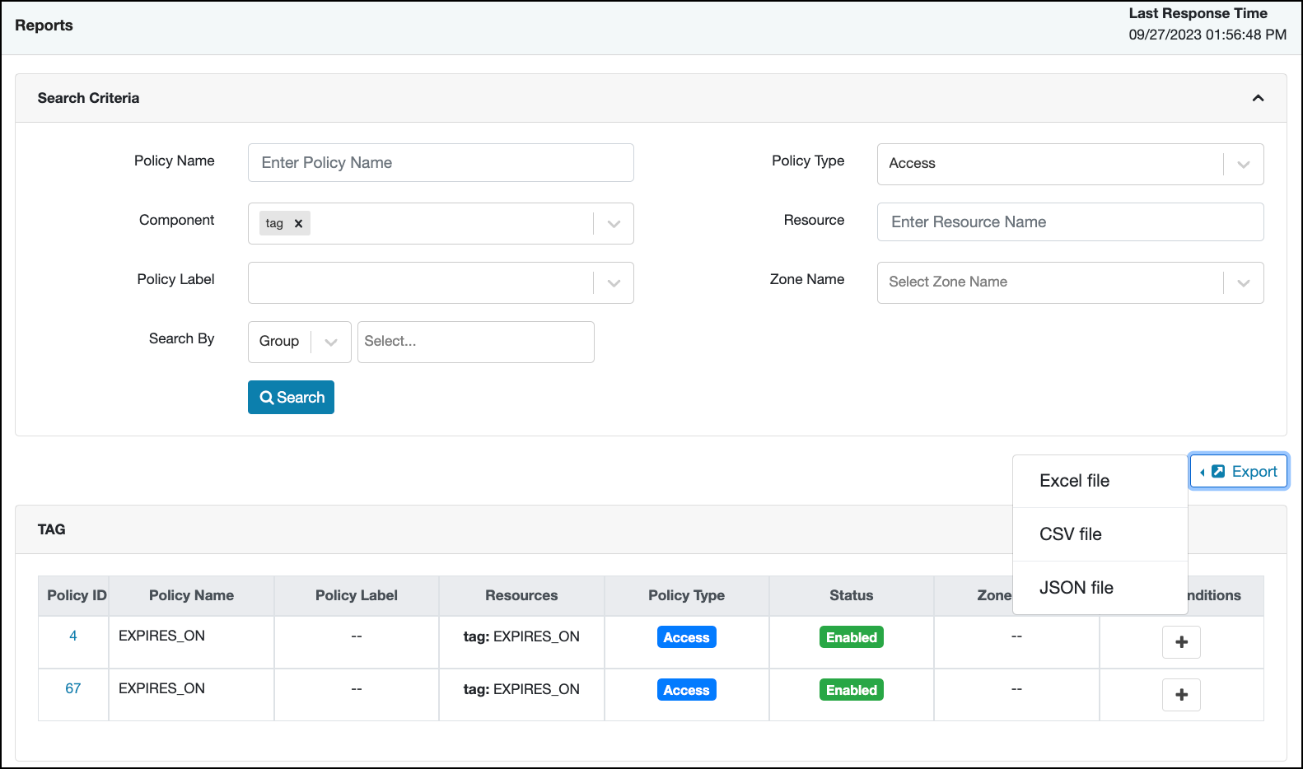Image resolution: width=1303 pixels, height=769 pixels.
Task: Click the Search By select field
Action: coord(475,342)
